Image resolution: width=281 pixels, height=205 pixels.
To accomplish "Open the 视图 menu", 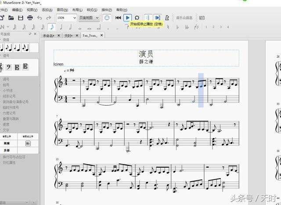I will [32, 10].
